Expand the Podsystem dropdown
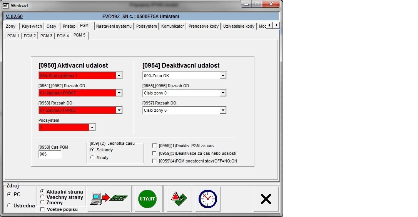This screenshot has width=418, height=217. 92,128
